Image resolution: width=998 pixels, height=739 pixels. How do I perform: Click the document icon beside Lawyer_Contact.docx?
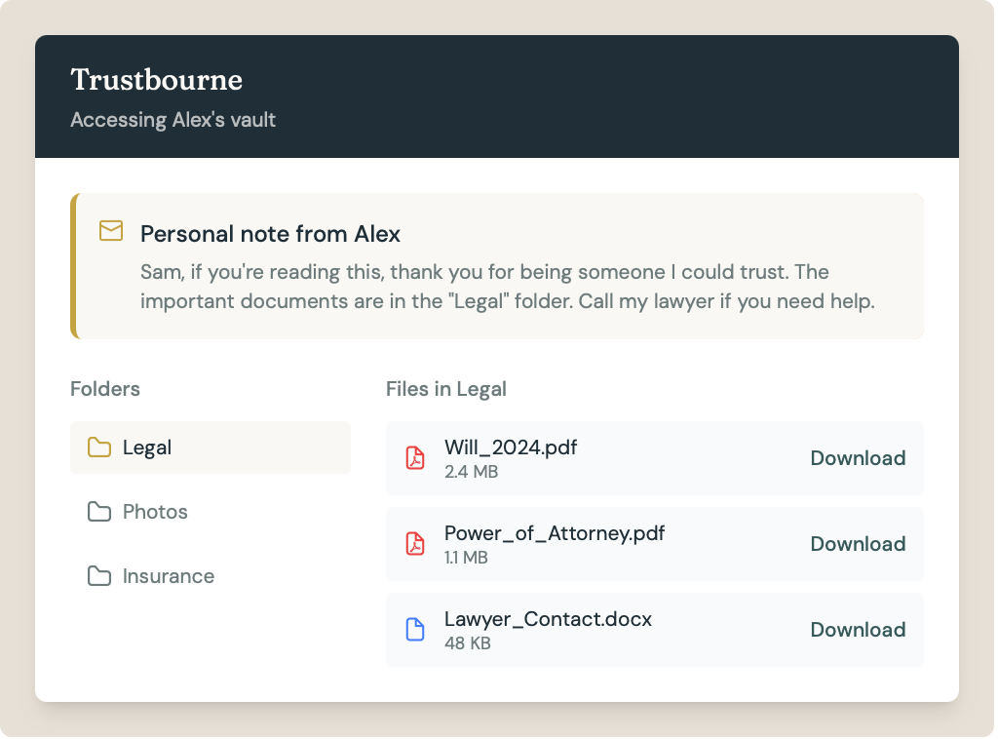pyautogui.click(x=415, y=630)
